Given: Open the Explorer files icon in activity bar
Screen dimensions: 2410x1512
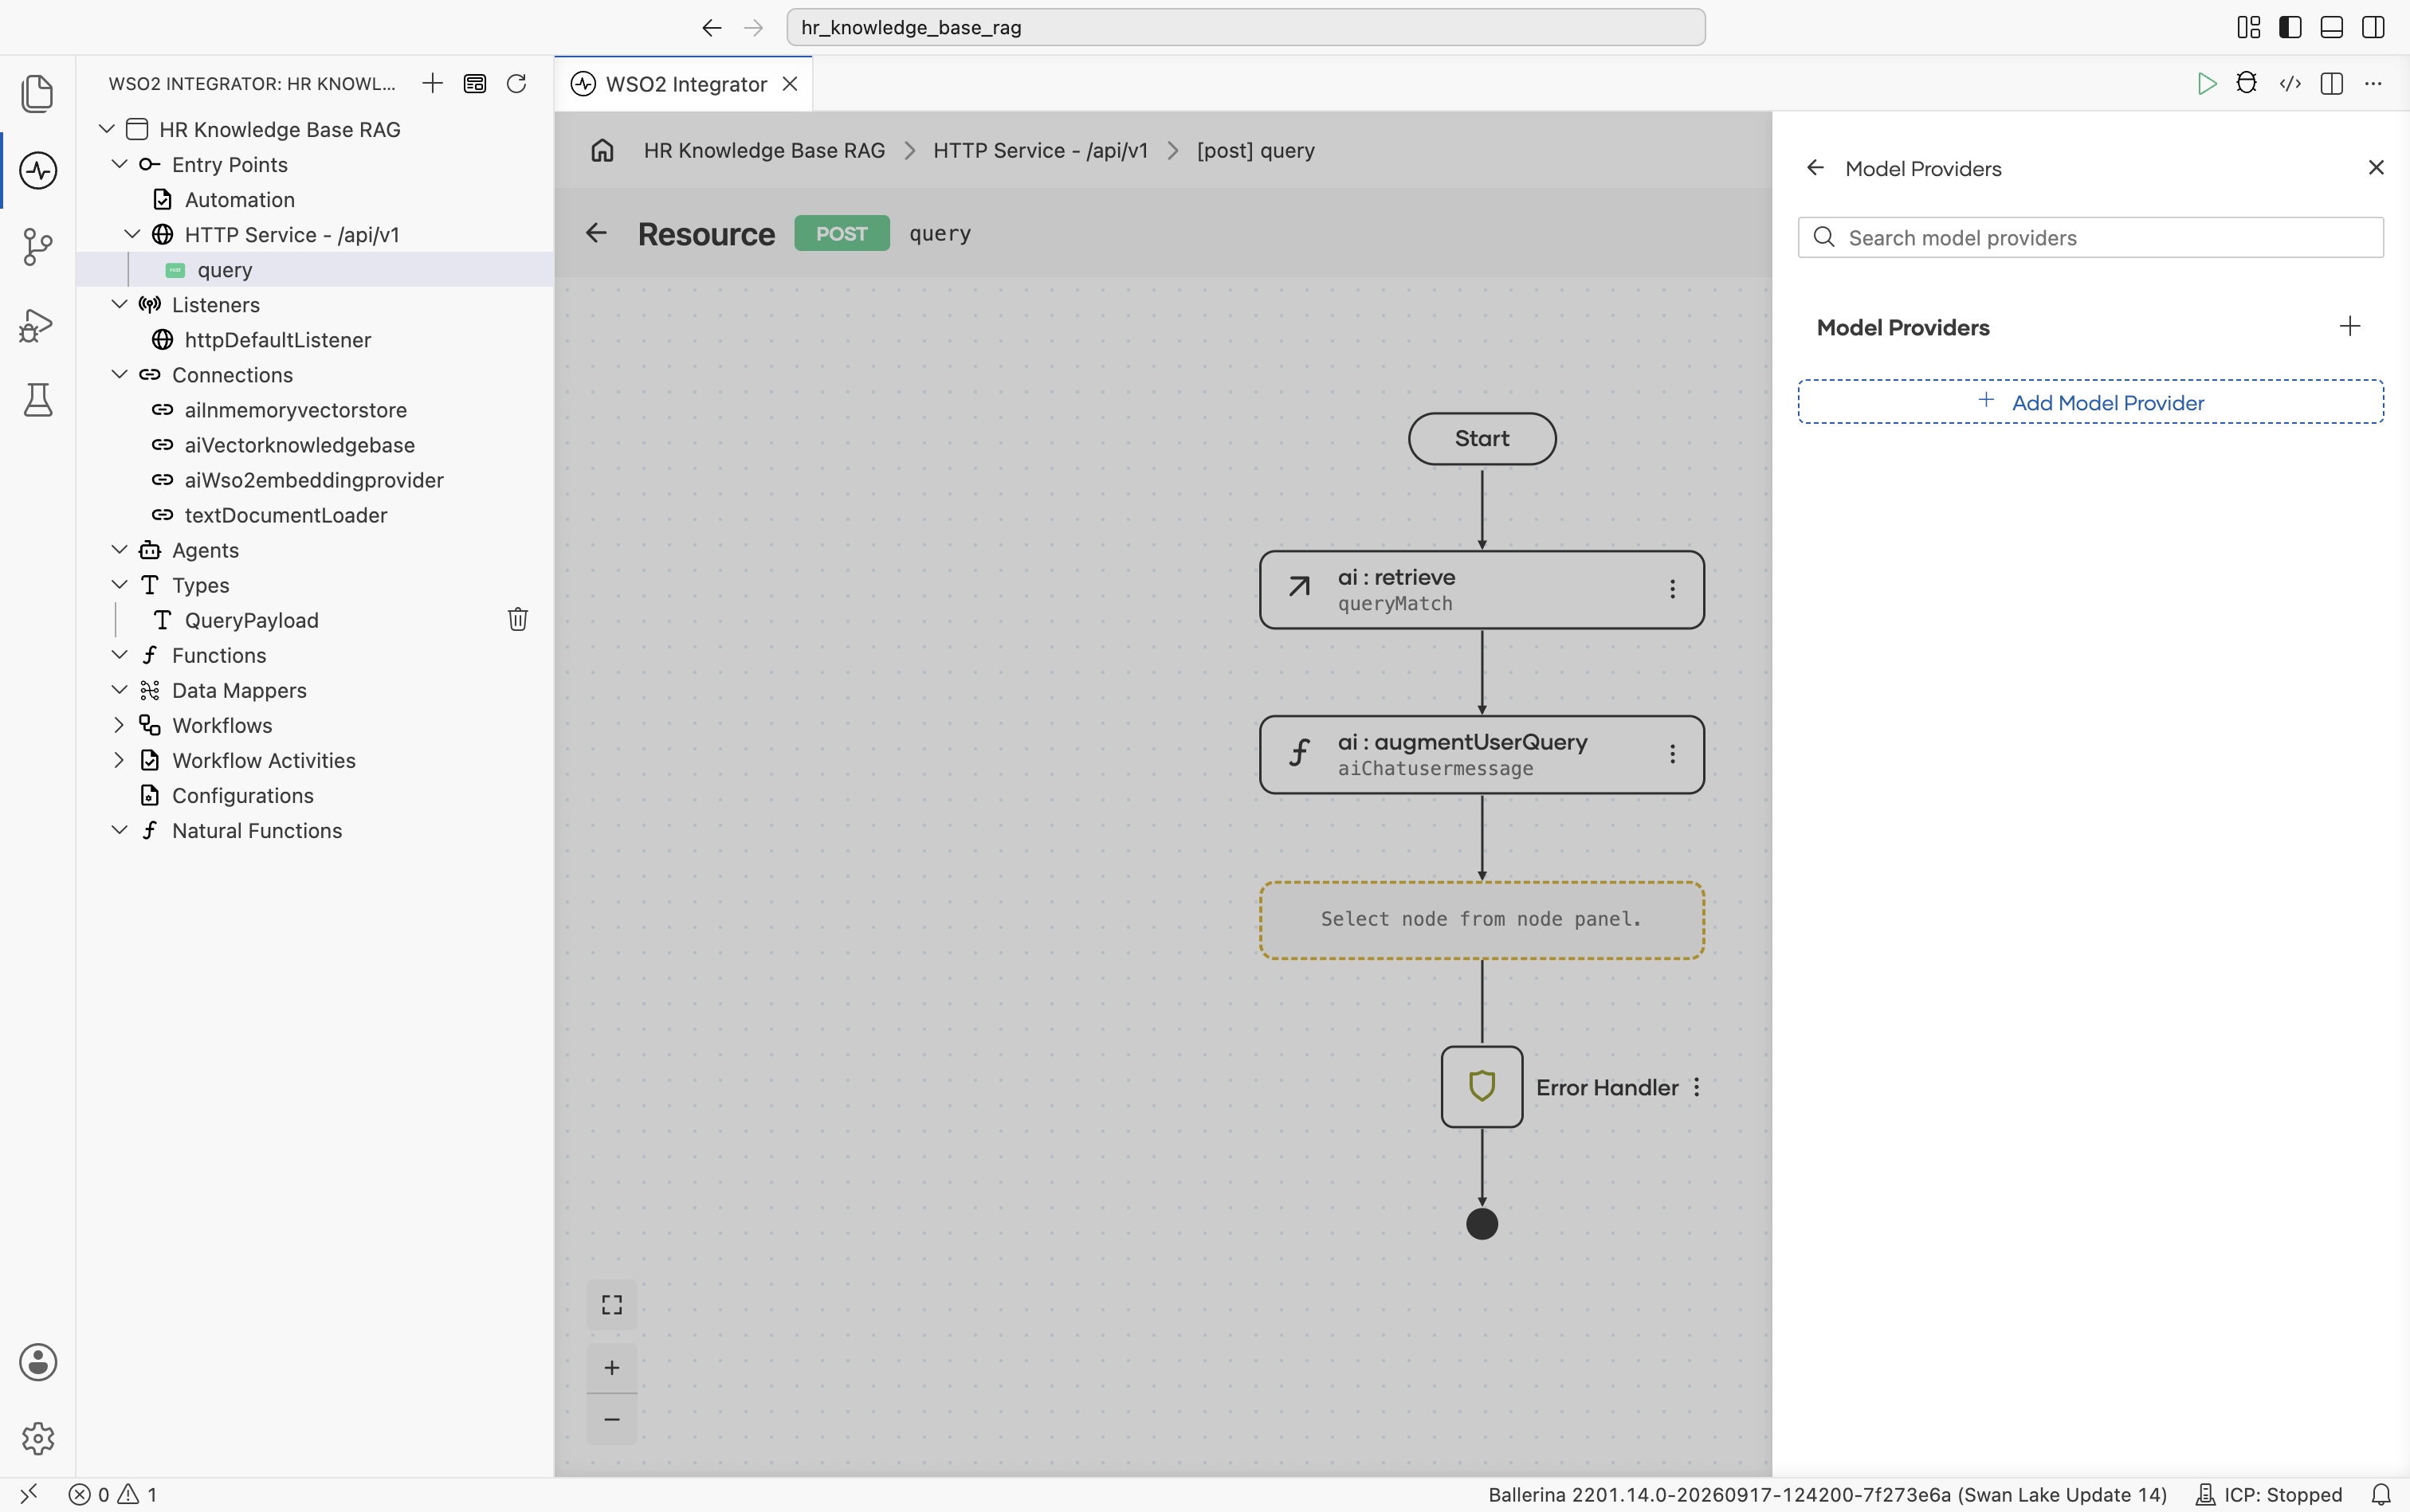Looking at the screenshot, I should point(37,93).
